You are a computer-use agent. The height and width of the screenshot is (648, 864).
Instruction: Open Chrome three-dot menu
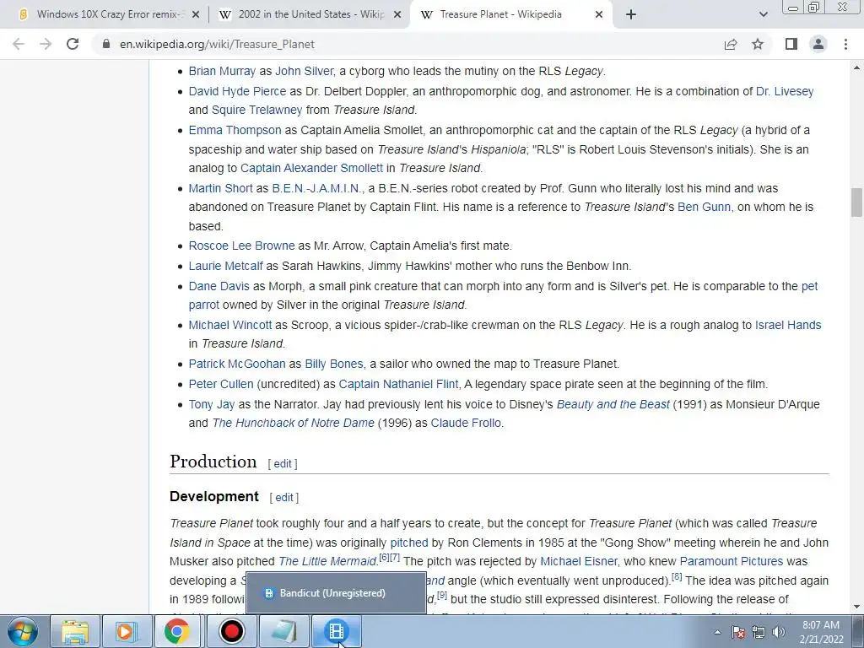click(x=845, y=44)
